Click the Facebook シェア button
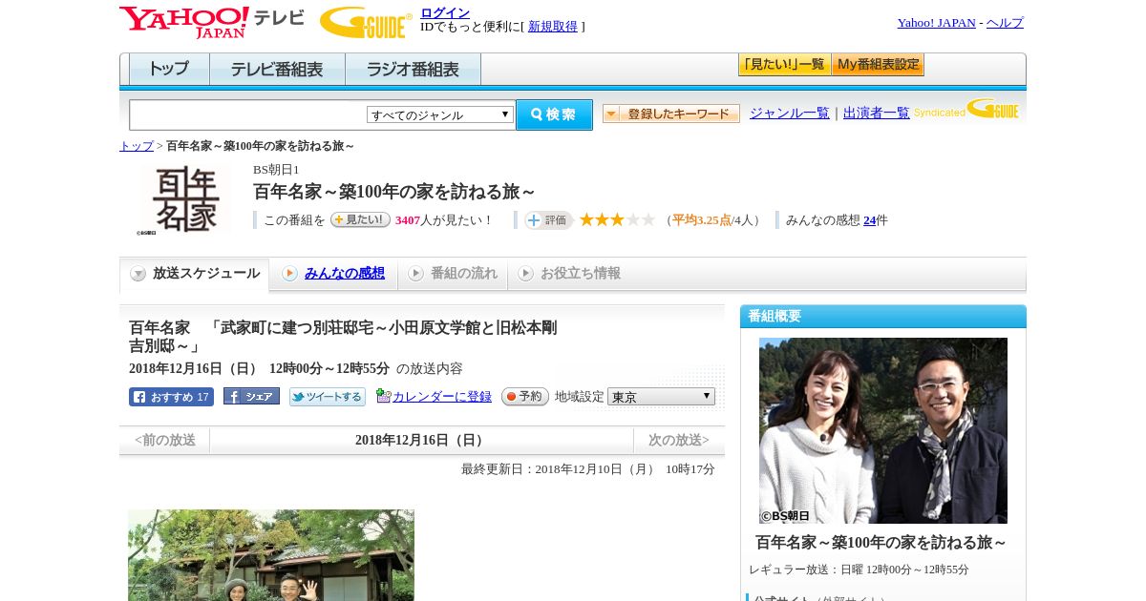 251,396
